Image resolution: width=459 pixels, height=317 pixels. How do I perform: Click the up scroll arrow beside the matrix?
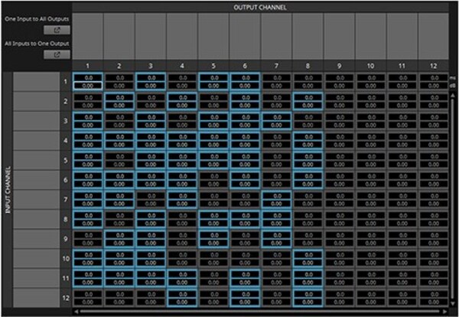[x=452, y=96]
